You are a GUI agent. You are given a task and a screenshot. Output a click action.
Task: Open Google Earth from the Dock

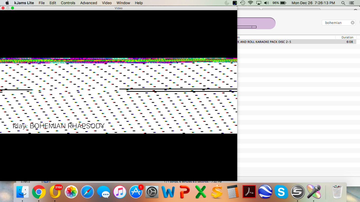coord(265,192)
